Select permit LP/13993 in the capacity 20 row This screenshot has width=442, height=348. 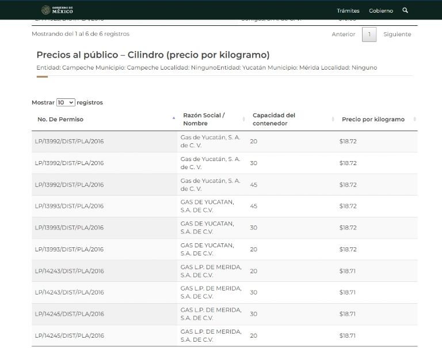69,249
